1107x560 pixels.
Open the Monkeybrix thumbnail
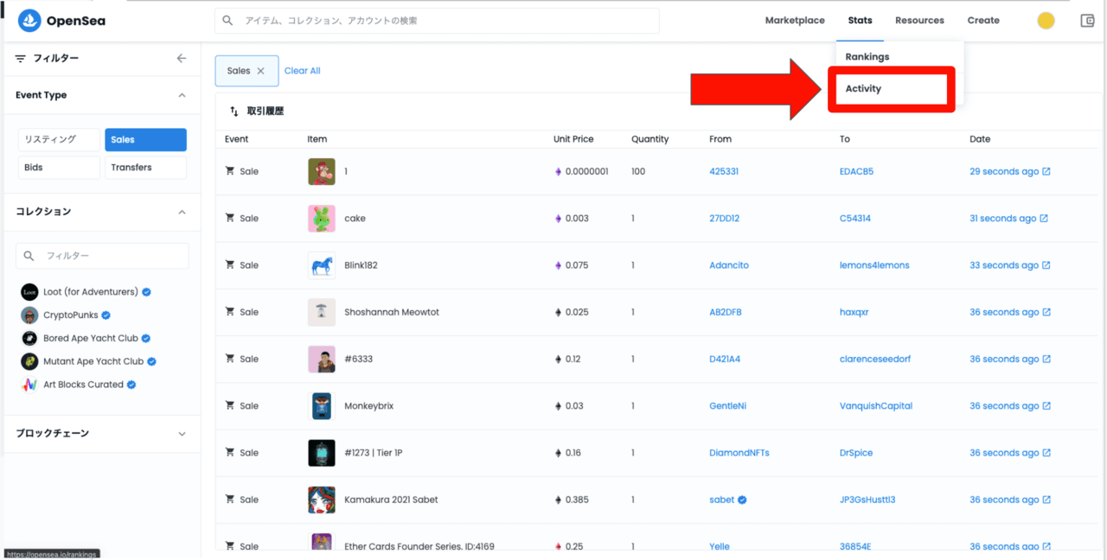(322, 406)
